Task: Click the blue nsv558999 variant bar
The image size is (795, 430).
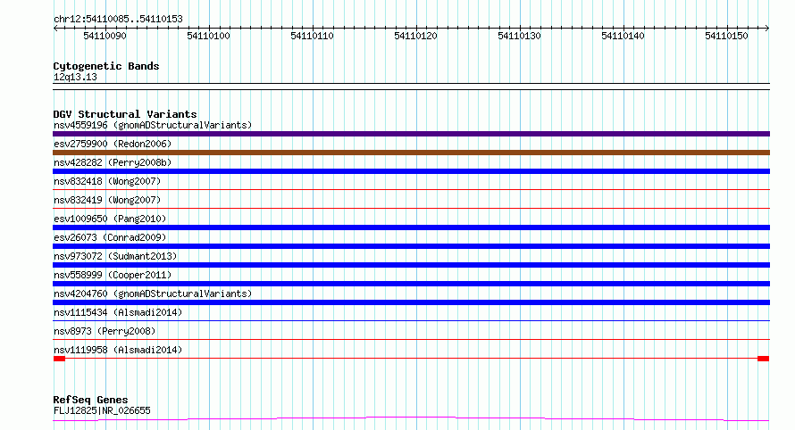Action: [411, 284]
